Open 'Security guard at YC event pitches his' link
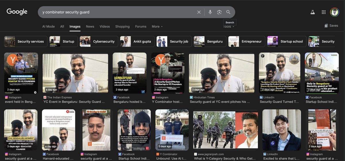345x161 pixels. (220, 102)
